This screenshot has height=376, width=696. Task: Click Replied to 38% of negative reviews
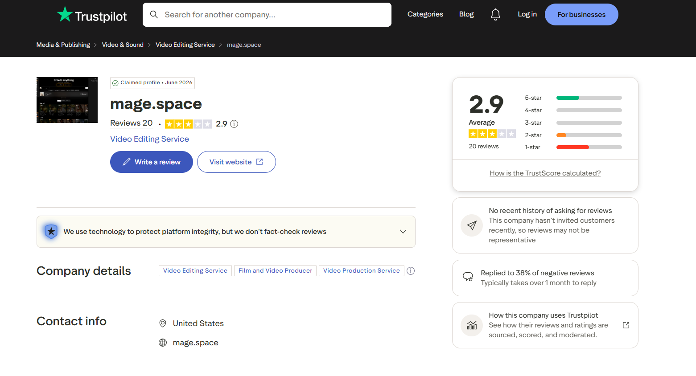[x=537, y=273]
